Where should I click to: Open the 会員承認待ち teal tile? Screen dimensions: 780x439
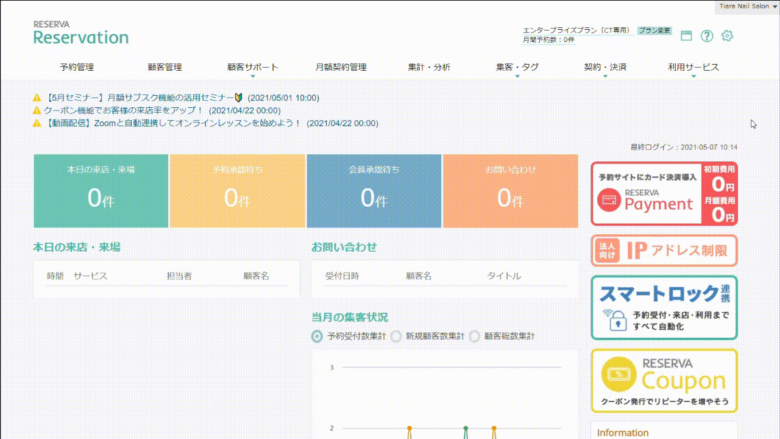374,191
